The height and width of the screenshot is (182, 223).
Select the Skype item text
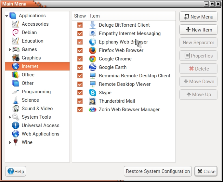(105, 93)
